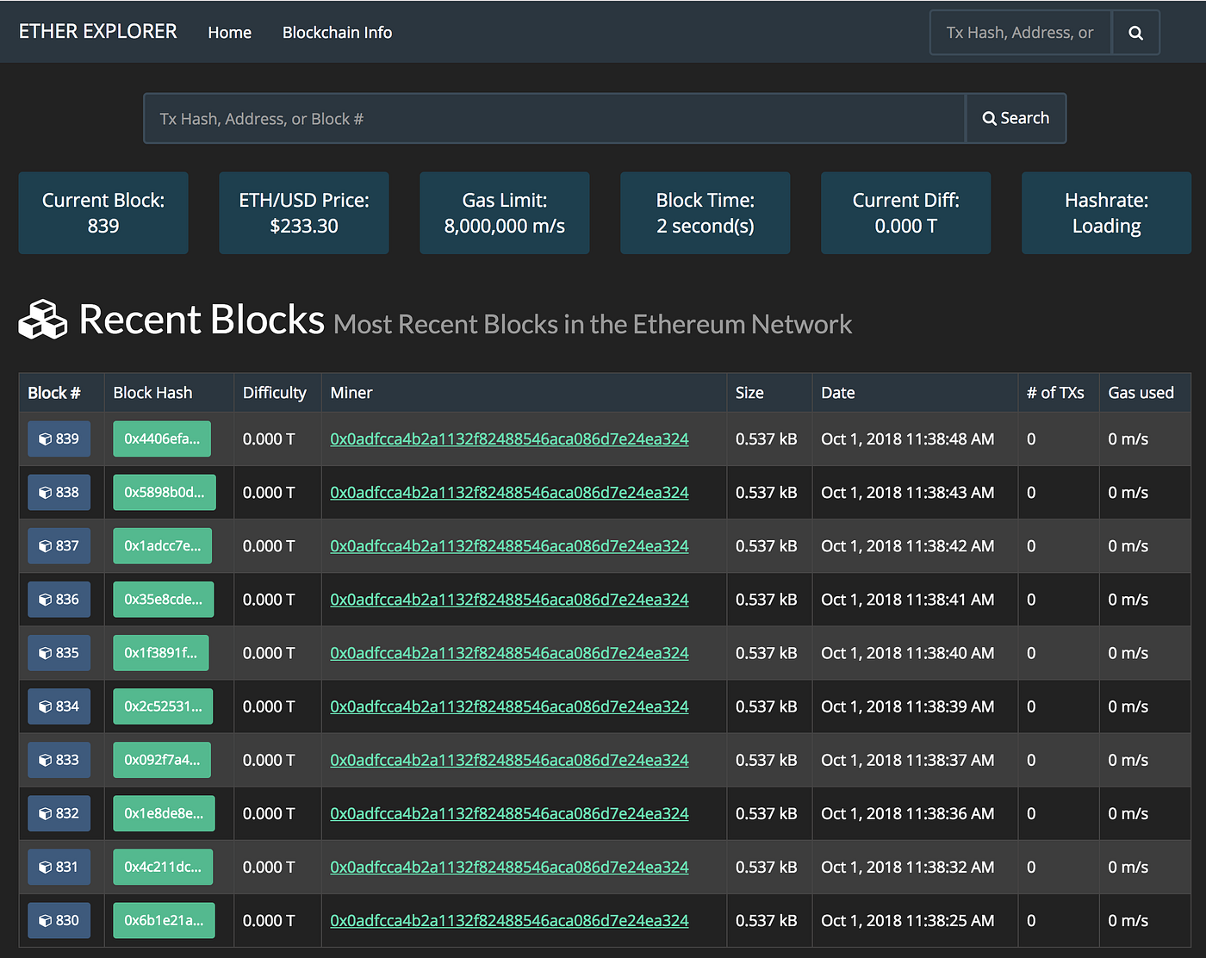Go to the Home menu item
Screen dimensions: 1206x958
(230, 33)
